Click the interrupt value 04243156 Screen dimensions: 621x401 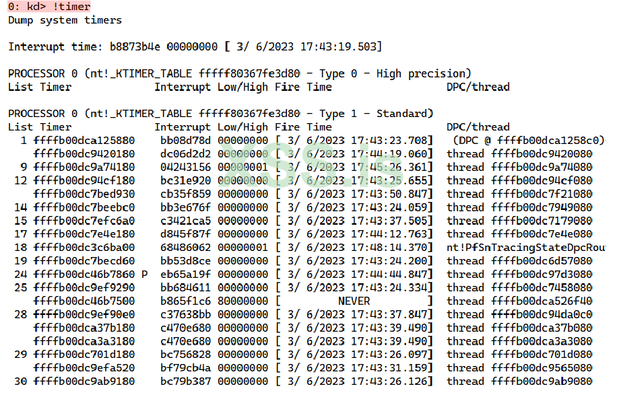click(x=185, y=167)
